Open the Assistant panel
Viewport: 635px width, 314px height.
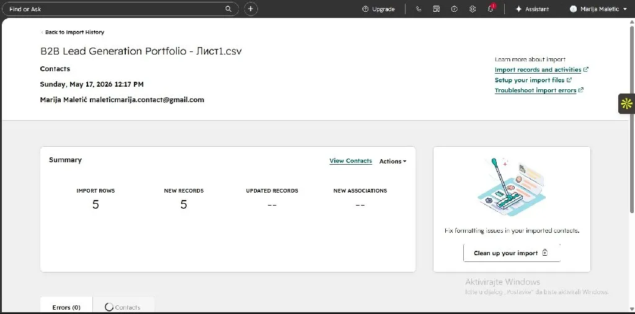click(532, 9)
